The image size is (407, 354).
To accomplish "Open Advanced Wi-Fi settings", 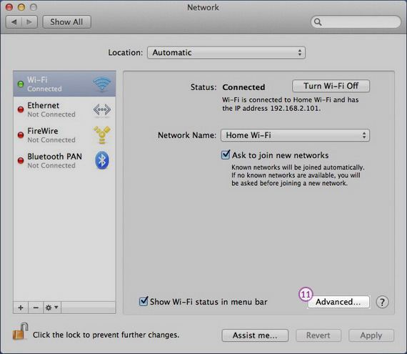I will 338,302.
